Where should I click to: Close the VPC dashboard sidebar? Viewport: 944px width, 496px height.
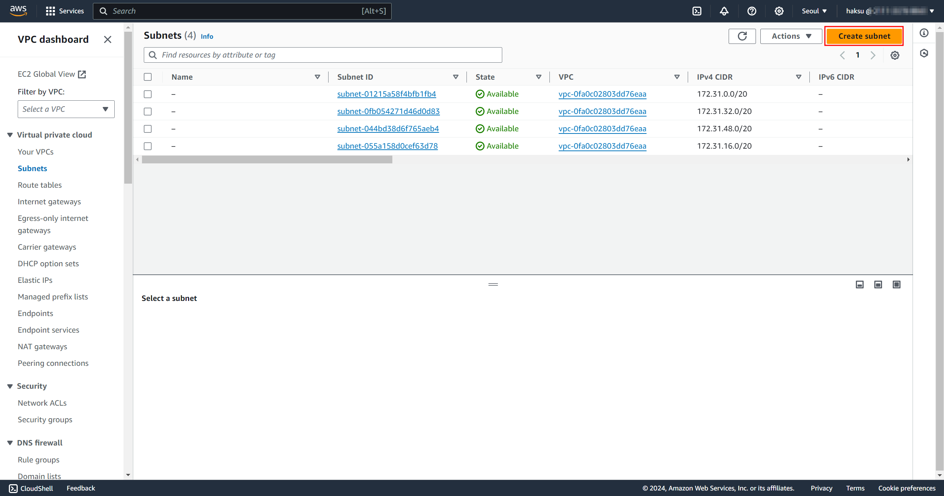pyautogui.click(x=107, y=39)
